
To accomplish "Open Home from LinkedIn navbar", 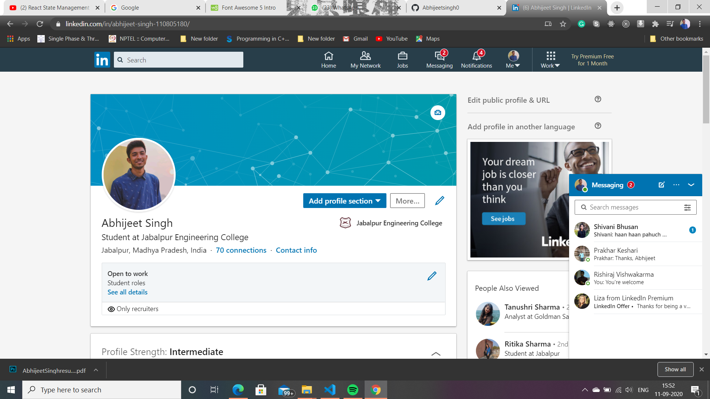I will [328, 60].
